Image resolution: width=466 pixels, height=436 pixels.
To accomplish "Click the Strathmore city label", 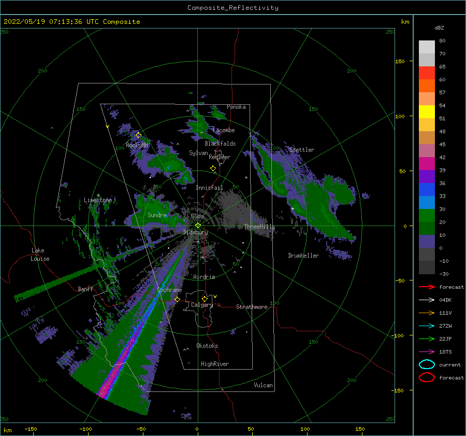I will click(x=252, y=307).
